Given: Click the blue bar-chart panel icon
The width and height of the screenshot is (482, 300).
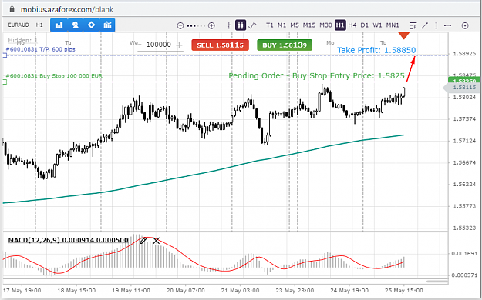Looking at the screenshot, I should coord(59,25).
